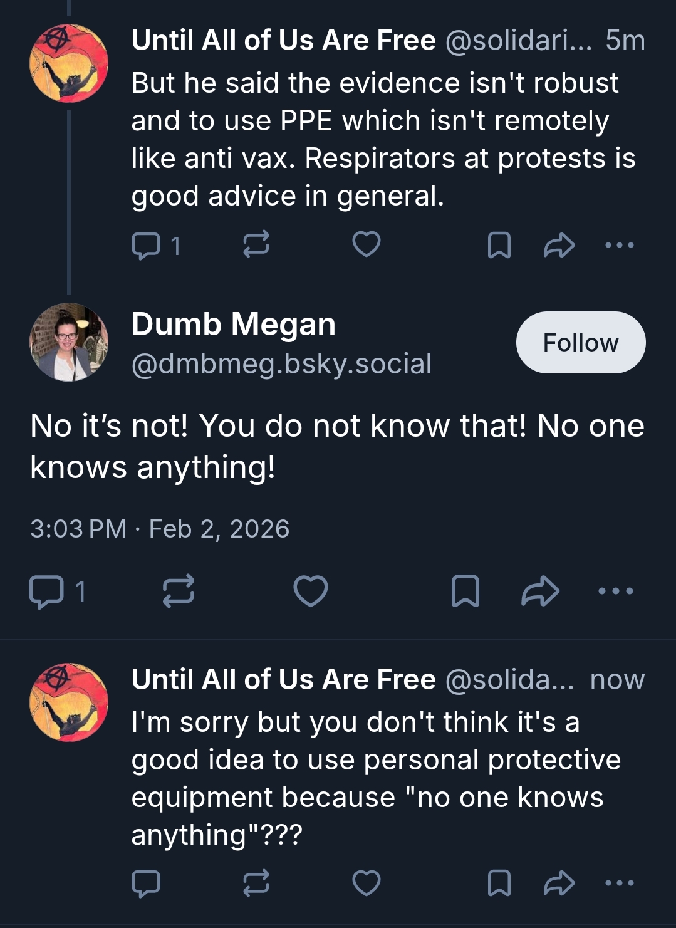Reply to the bottom personal protective equipment post
This screenshot has width=676, height=928.
click(x=146, y=884)
